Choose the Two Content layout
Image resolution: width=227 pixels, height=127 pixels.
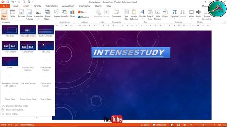coord(10,47)
